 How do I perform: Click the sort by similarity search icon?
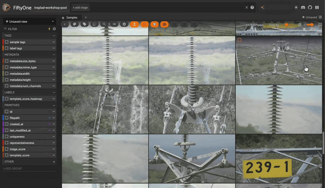[104, 24]
